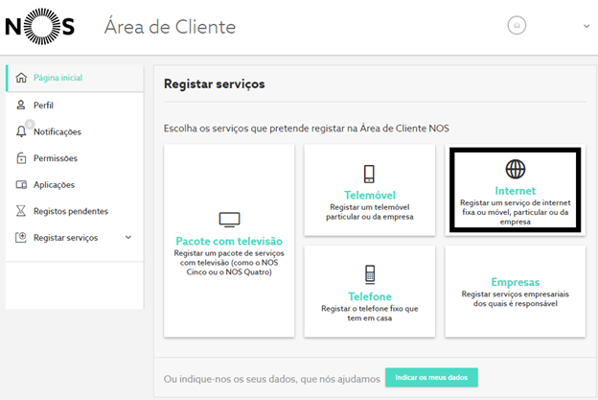Choose the Empresas service title
The height and width of the screenshot is (400, 598).
click(x=516, y=282)
